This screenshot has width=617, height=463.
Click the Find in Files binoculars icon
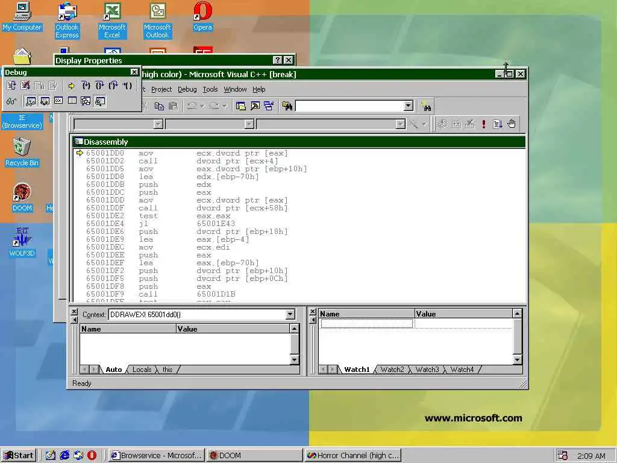tap(287, 106)
